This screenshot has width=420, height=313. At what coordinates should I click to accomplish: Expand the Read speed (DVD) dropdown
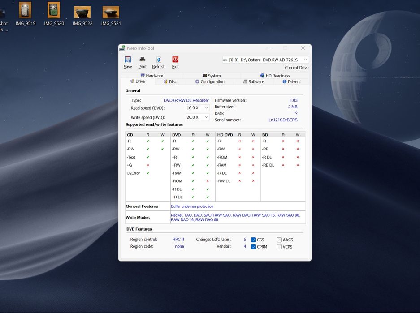pos(197,108)
